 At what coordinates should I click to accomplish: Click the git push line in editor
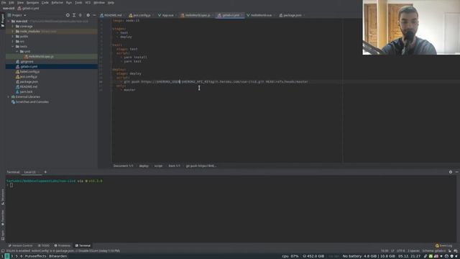[216, 81]
